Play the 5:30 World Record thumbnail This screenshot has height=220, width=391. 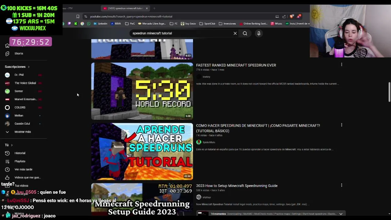point(142,91)
